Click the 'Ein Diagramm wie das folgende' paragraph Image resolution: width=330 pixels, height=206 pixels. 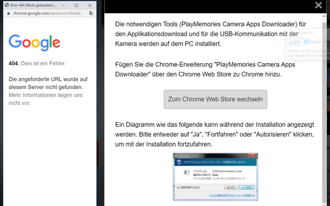tap(215, 135)
